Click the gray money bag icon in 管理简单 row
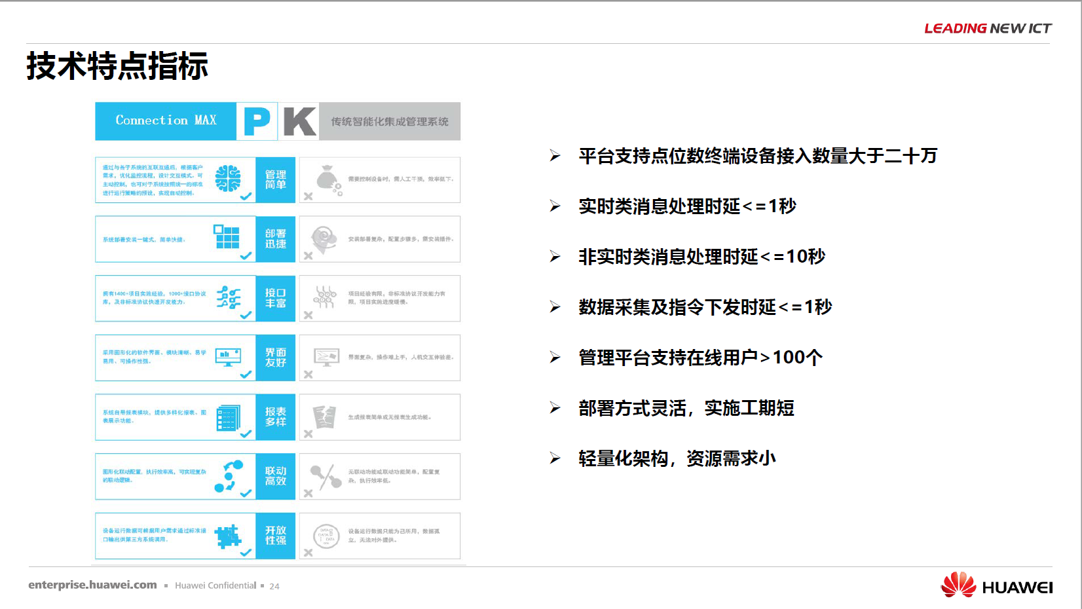Image resolution: width=1082 pixels, height=609 pixels. click(x=329, y=180)
